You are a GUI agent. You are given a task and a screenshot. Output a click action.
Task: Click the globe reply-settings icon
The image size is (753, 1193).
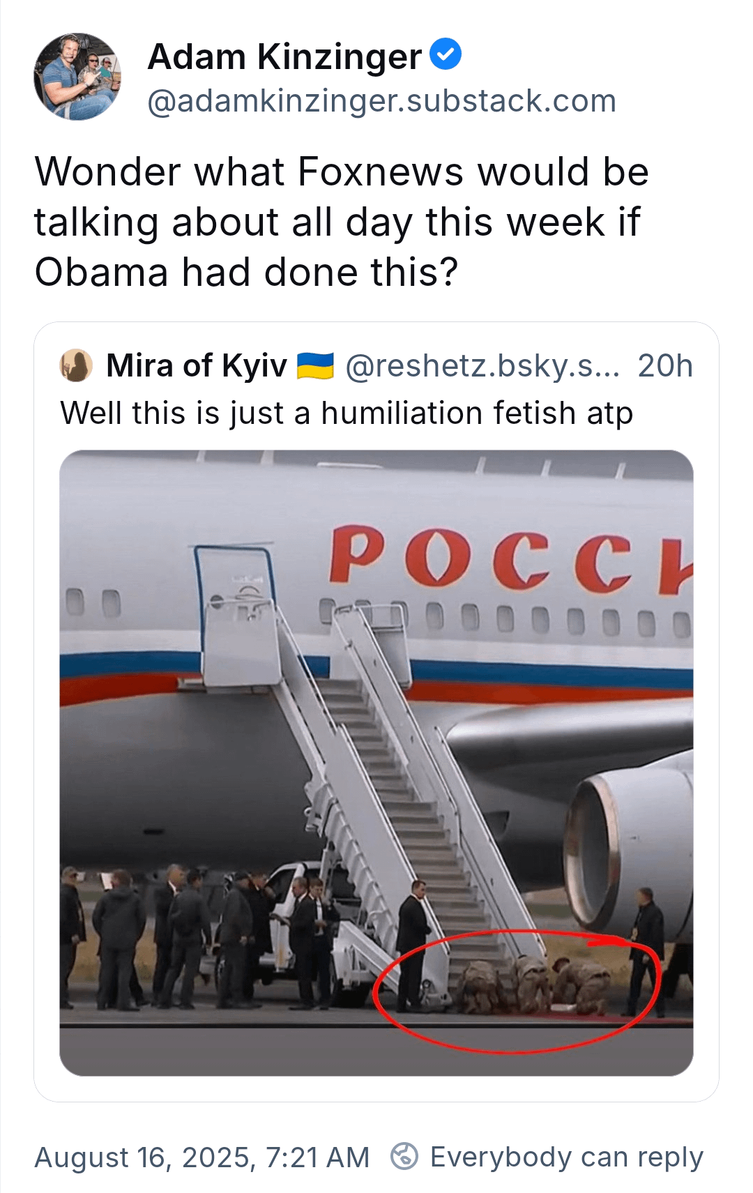click(x=404, y=1156)
